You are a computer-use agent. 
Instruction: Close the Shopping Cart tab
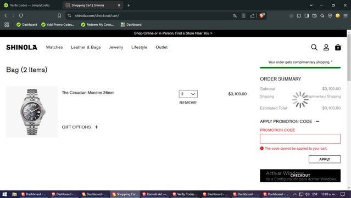(x=119, y=5)
